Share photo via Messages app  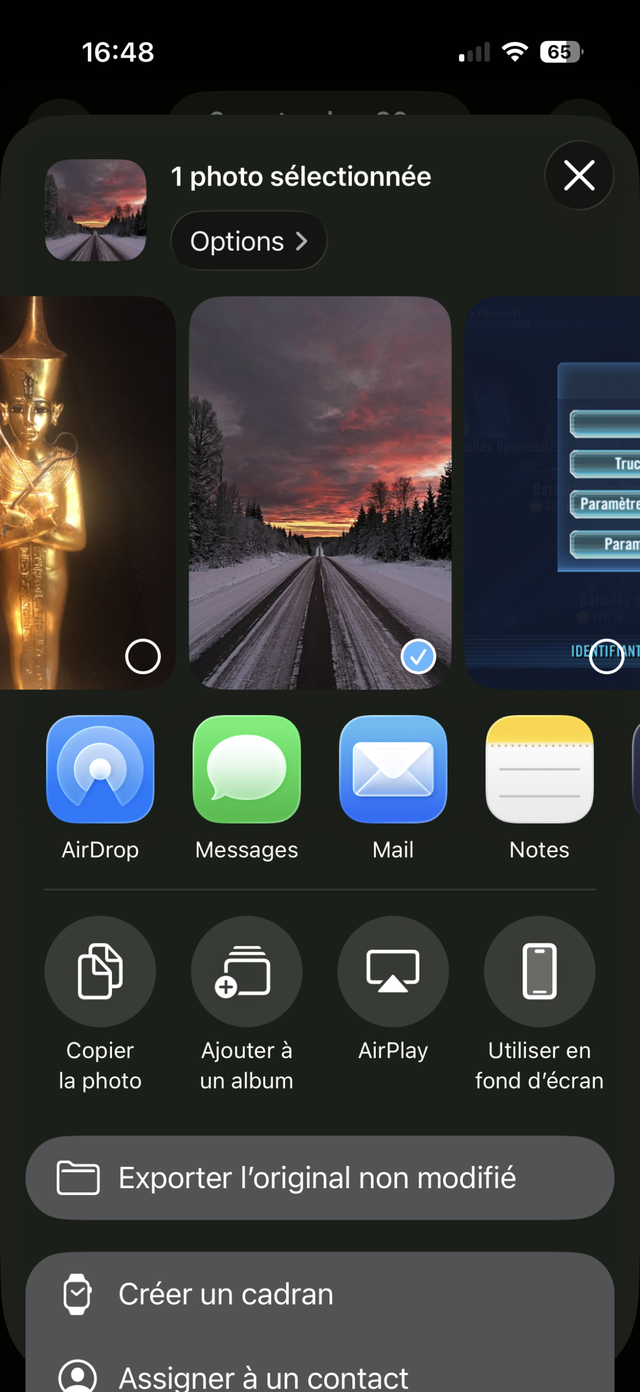point(246,769)
